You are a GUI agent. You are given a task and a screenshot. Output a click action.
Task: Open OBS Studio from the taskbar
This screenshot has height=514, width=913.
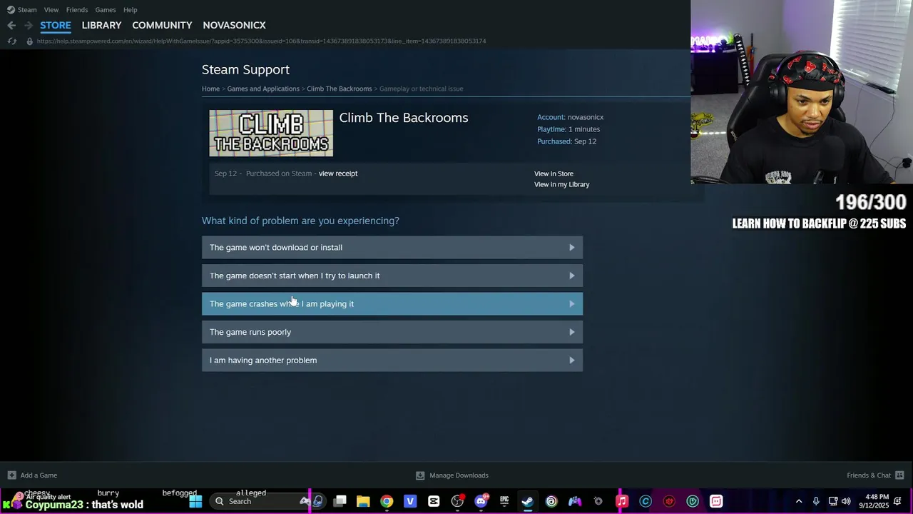click(457, 501)
